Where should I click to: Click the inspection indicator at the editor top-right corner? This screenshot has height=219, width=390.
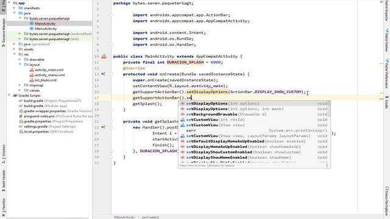click(381, 2)
